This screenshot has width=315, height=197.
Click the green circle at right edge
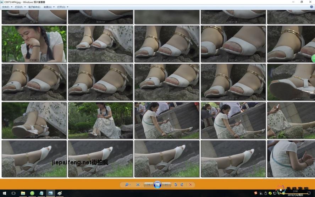tap(313, 58)
